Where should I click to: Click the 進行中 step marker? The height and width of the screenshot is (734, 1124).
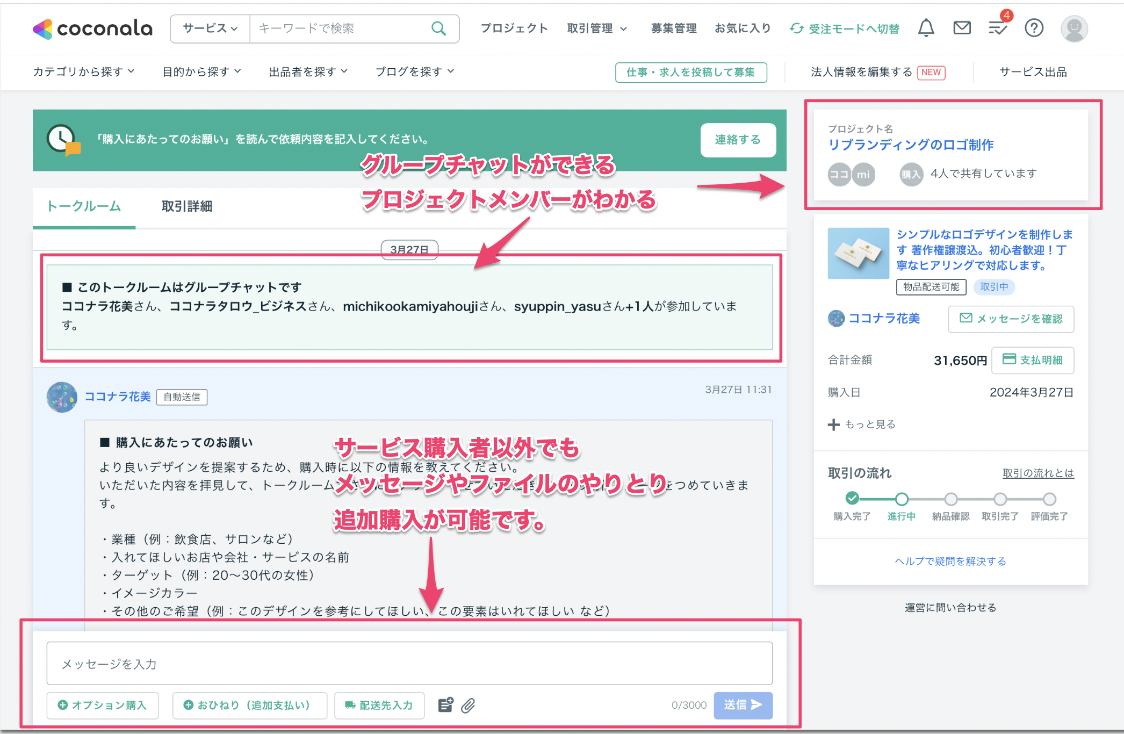tap(902, 499)
